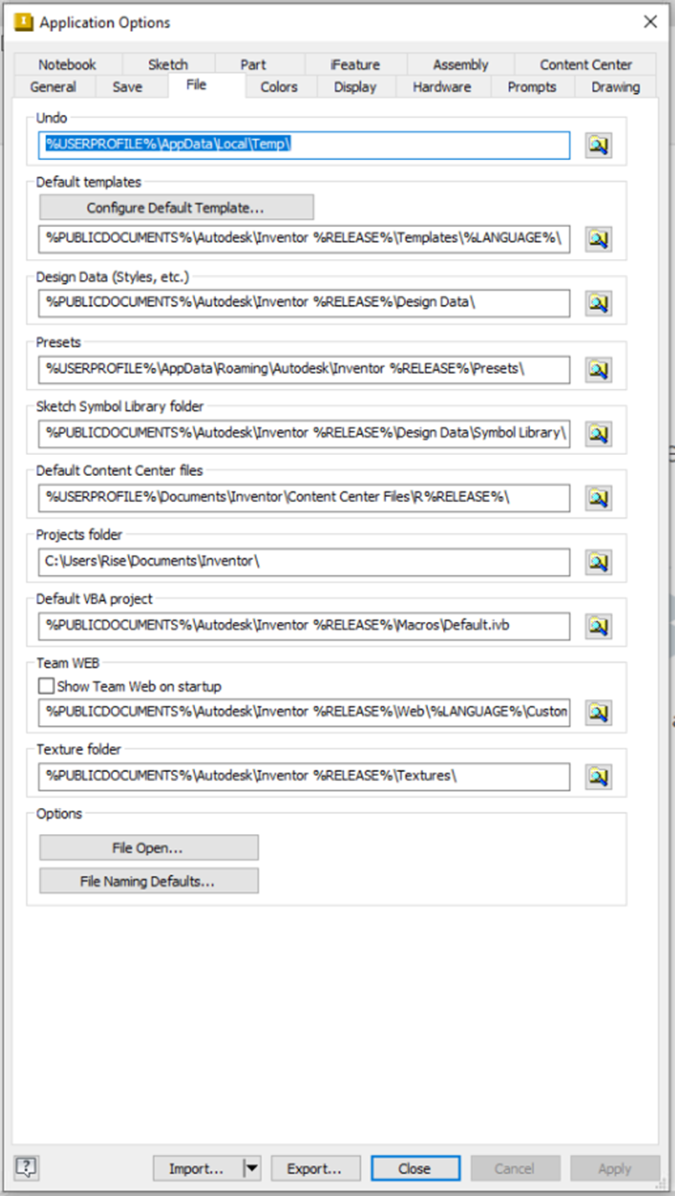Browse for the Sketch Symbol Library folder
Viewport: 675px width, 1196px height.
coord(598,433)
